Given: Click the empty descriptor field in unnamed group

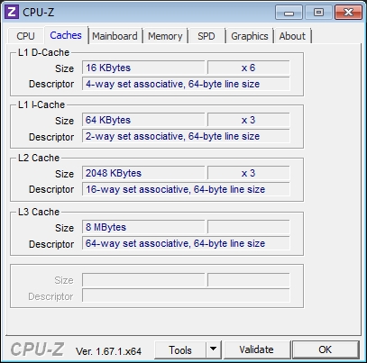Looking at the screenshot, I should click(x=186, y=296).
